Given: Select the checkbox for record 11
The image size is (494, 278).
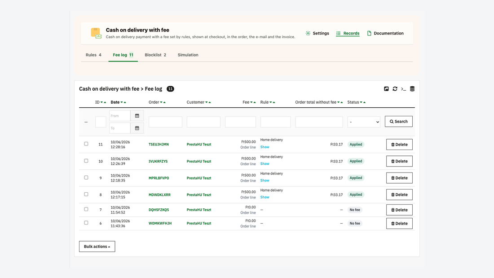Looking at the screenshot, I should click(x=86, y=144).
